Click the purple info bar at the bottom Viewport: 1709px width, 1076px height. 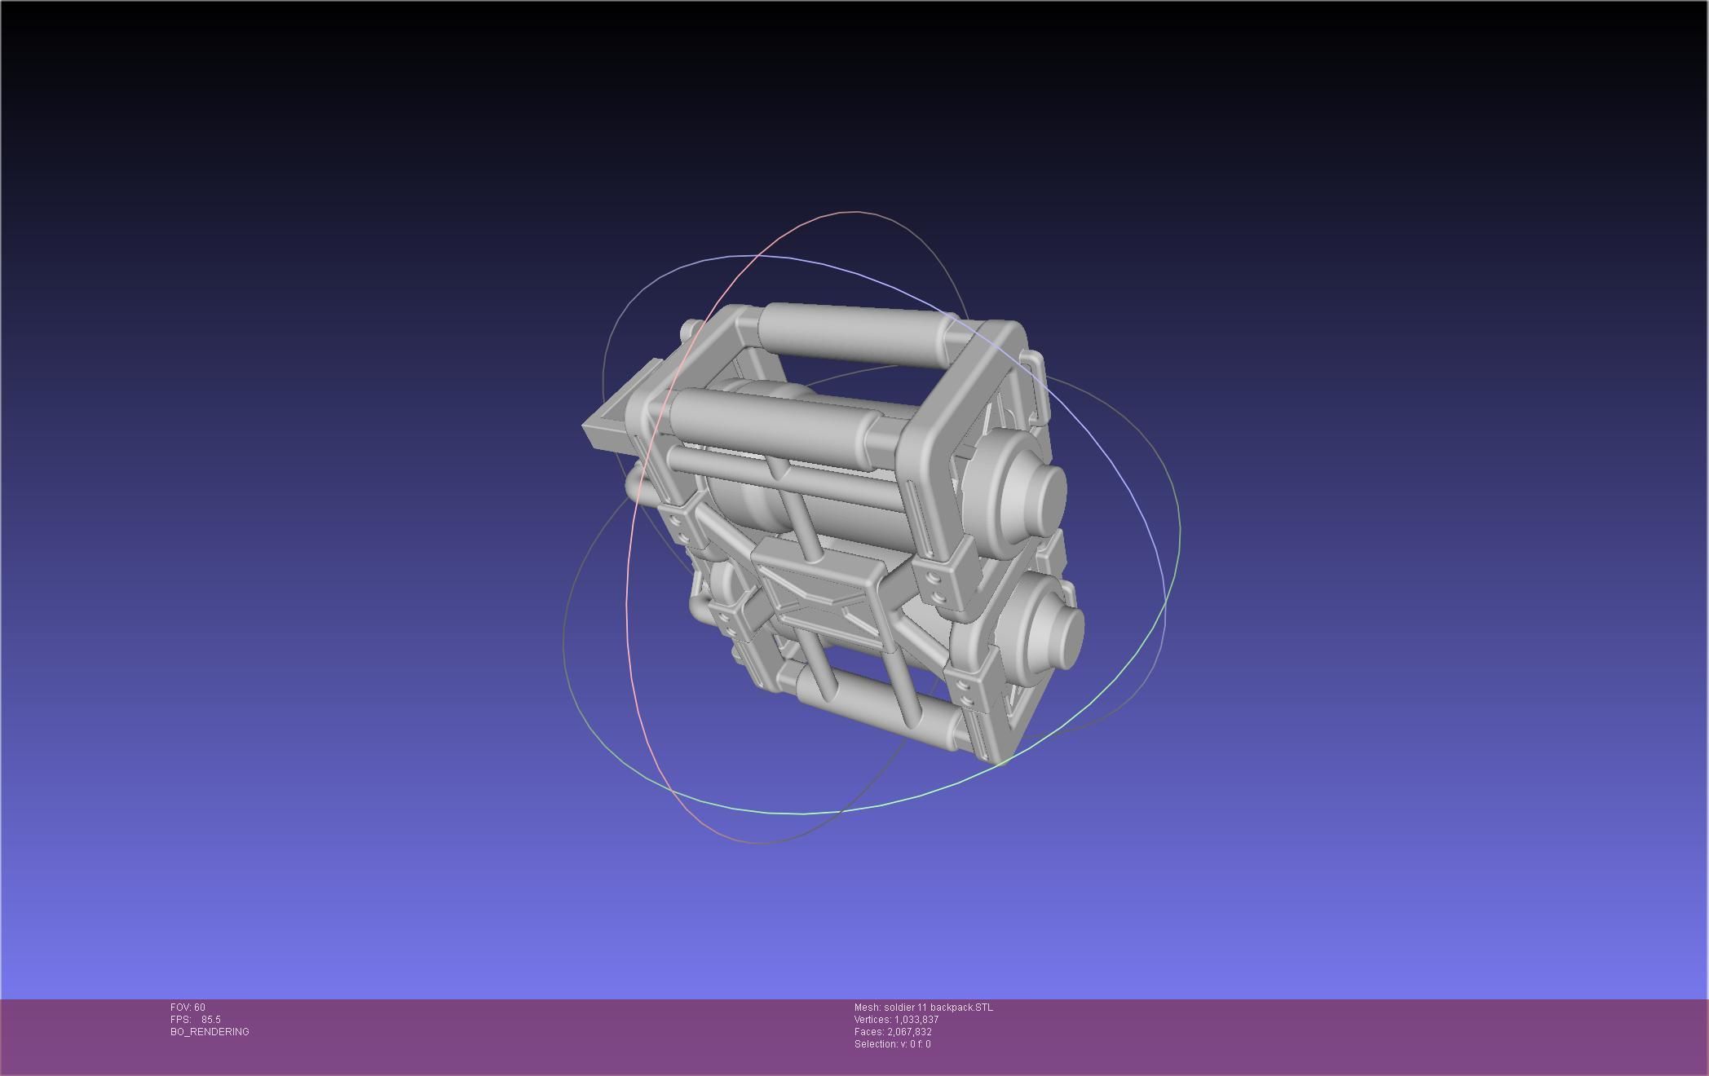coord(1305,1035)
